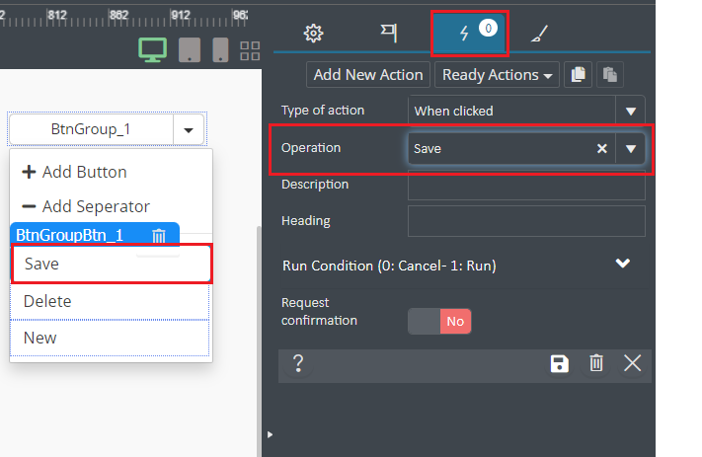Select the BtnGroupBtn_1 label tag
Image resolution: width=702 pixels, height=457 pixels.
pyautogui.click(x=69, y=235)
